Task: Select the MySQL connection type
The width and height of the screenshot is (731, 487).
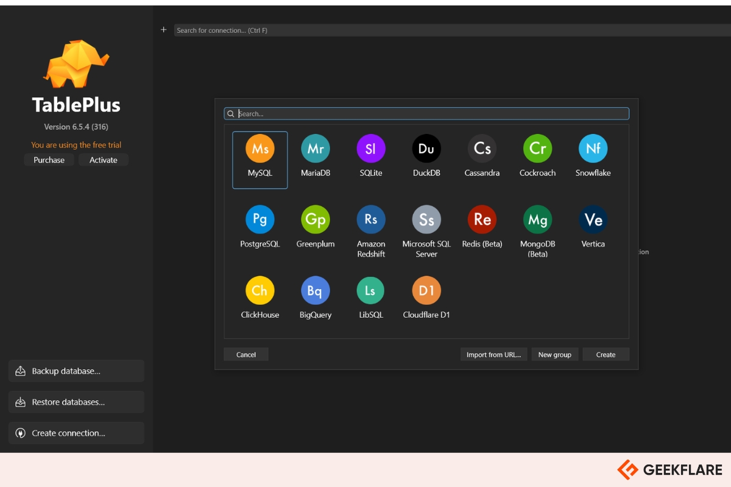Action: click(x=260, y=160)
